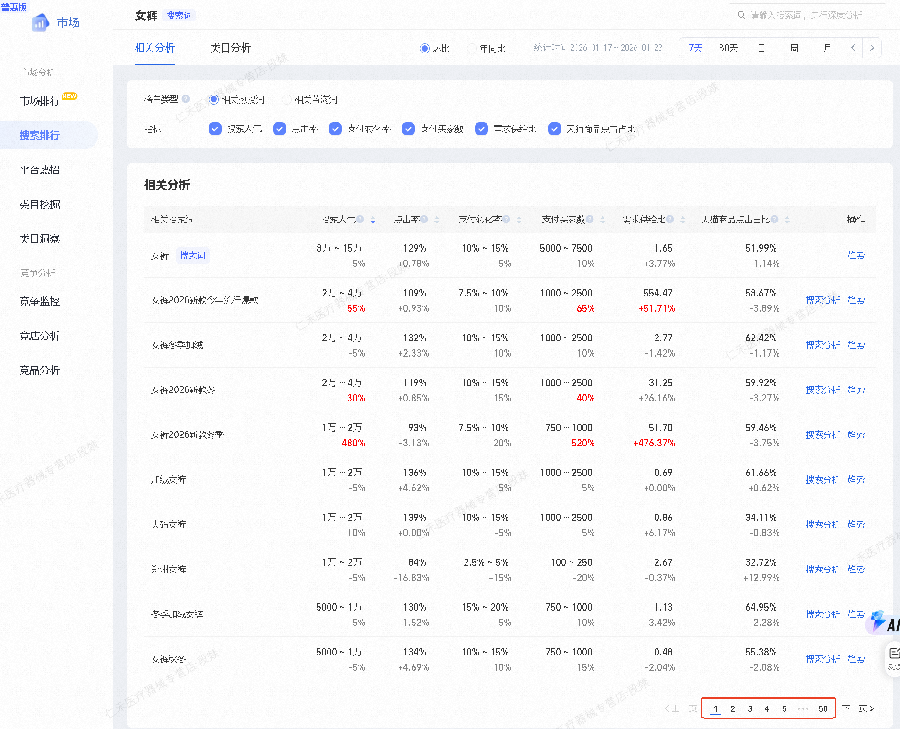Click 趋势 link in 女裤 first row
Image resolution: width=900 pixels, height=729 pixels.
856,255
